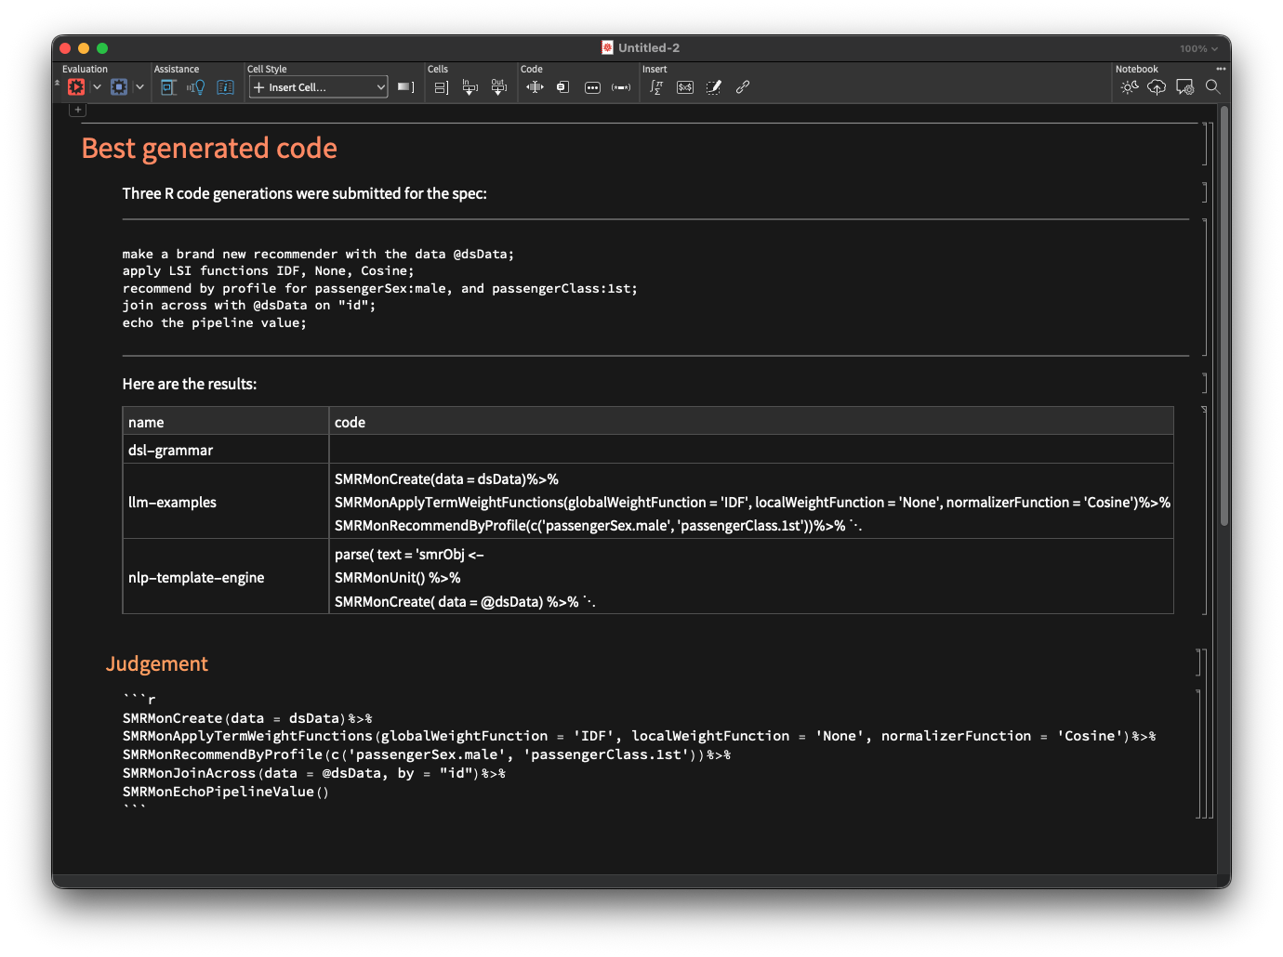Open the Insert Cell… style dropdown
The height and width of the screenshot is (957, 1283).
click(x=318, y=87)
